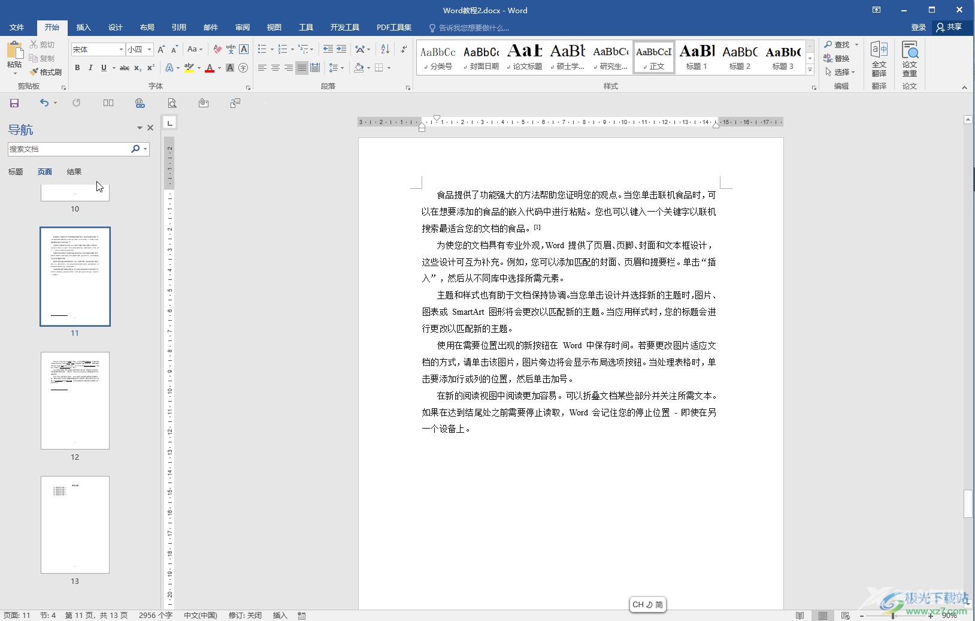975x621 pixels.
Task: Open the change case Aa dropdown
Action: pyautogui.click(x=195, y=49)
